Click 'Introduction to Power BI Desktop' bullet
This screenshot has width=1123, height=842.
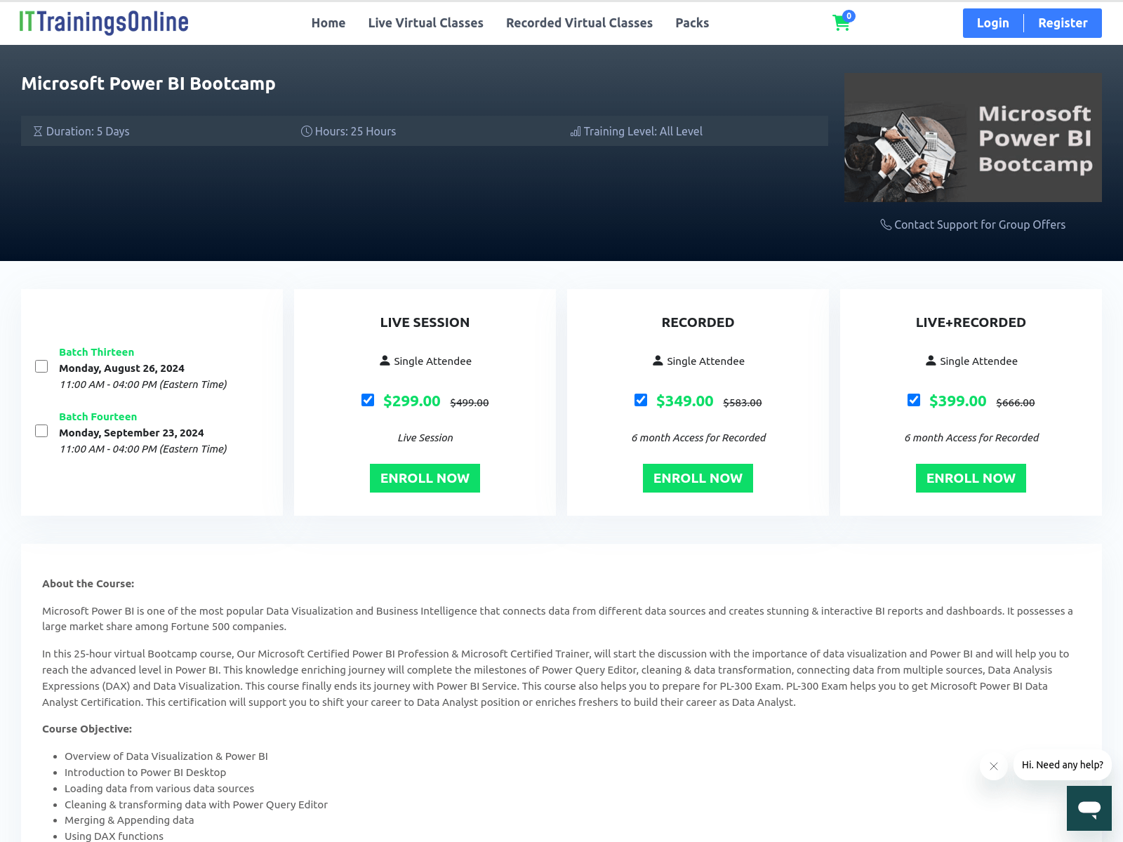click(145, 773)
